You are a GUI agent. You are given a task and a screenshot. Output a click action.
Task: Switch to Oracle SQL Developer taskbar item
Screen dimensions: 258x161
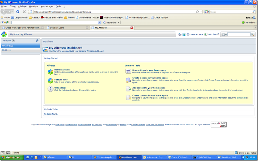[179, 157]
